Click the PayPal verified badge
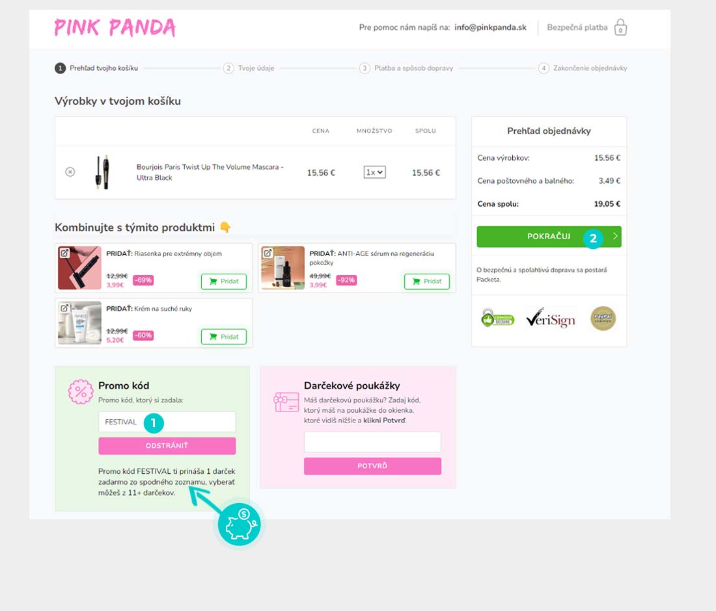716x611 pixels. 603,318
